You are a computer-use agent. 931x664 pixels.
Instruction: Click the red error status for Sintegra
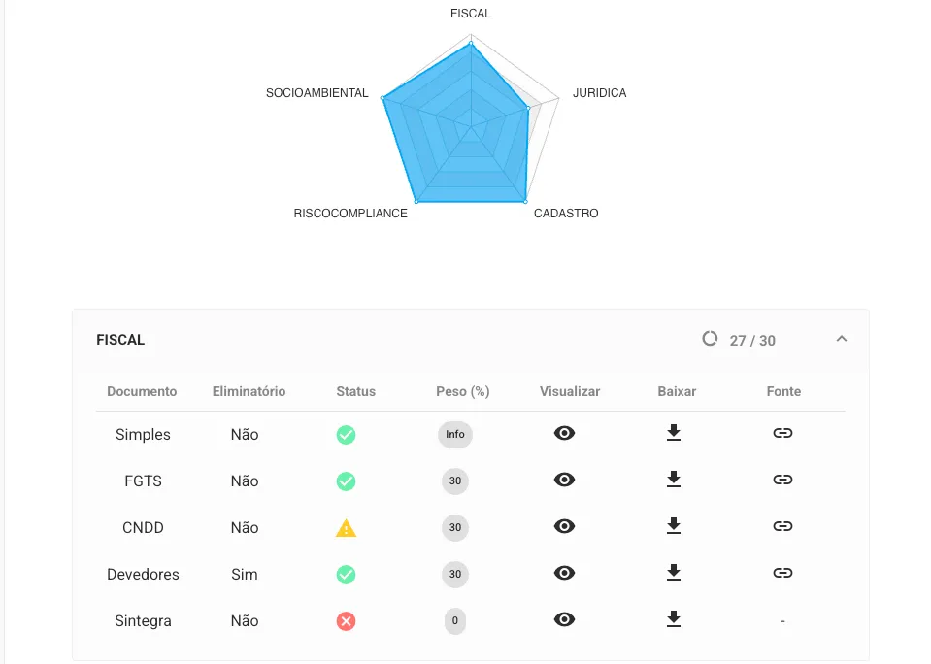346,620
